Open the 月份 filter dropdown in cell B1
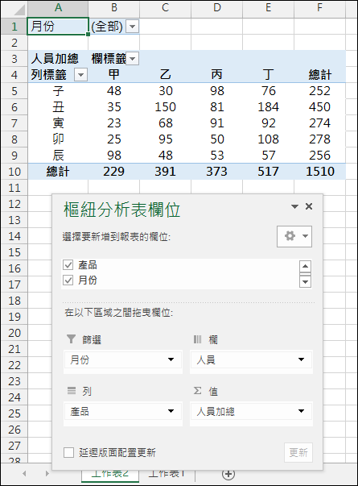 (x=133, y=27)
